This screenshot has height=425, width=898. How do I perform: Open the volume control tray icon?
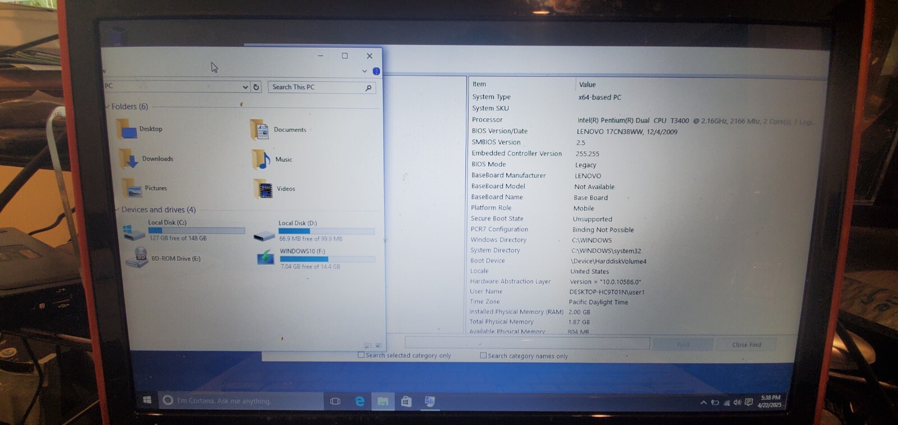tap(737, 403)
